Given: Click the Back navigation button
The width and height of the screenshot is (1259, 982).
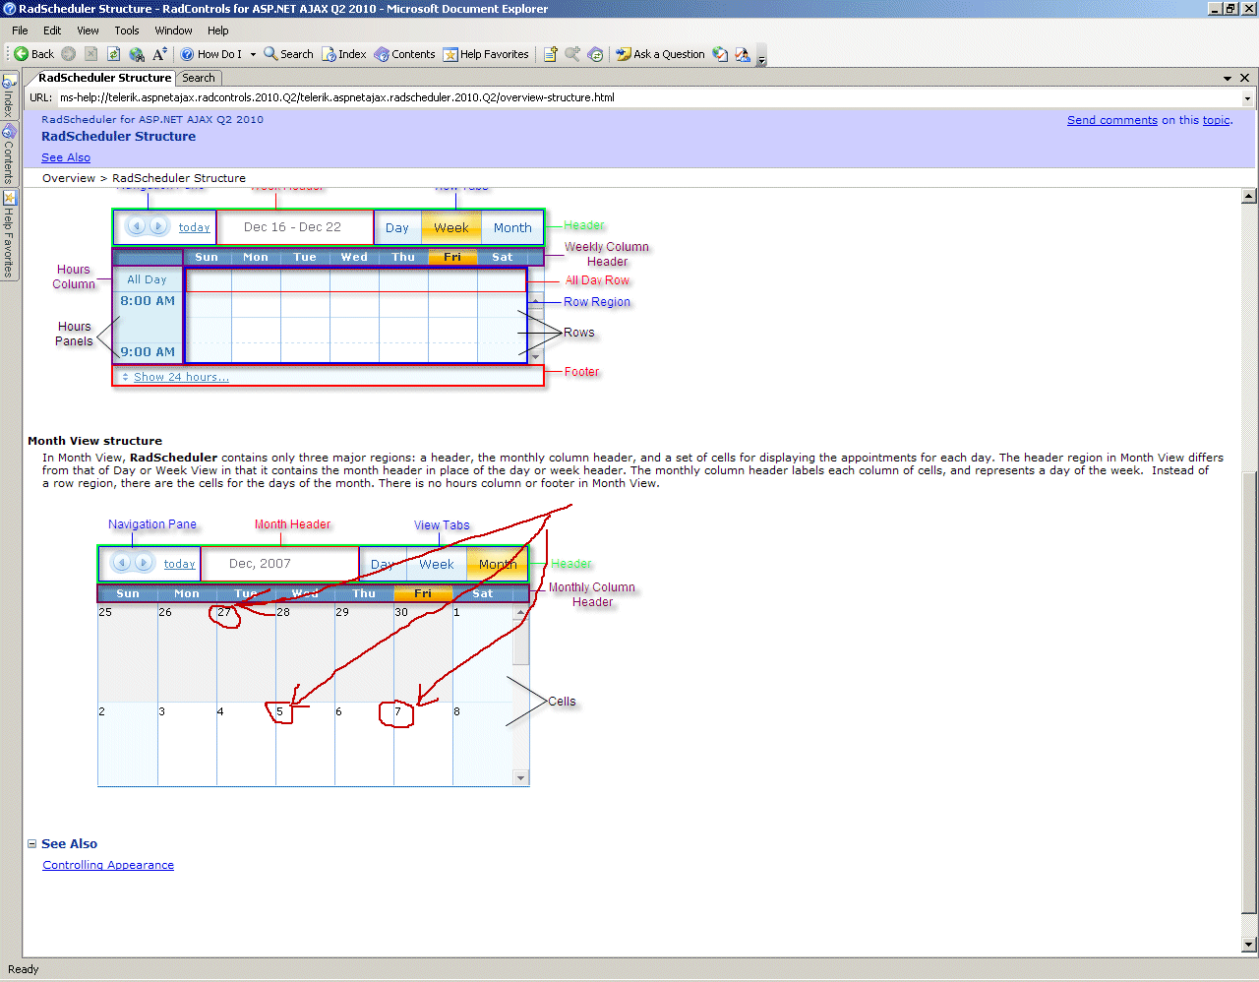Looking at the screenshot, I should [33, 54].
